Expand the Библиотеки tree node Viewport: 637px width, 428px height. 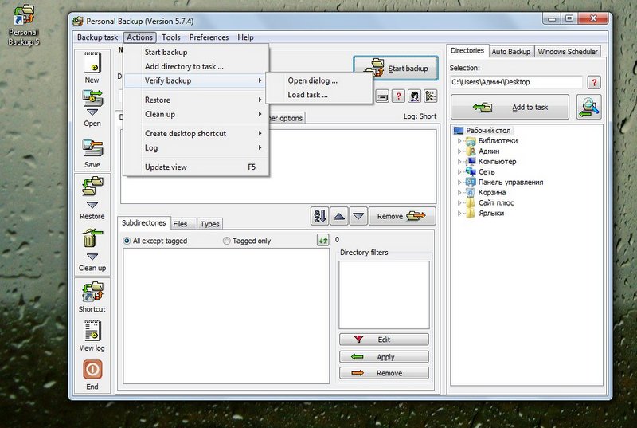pos(459,141)
